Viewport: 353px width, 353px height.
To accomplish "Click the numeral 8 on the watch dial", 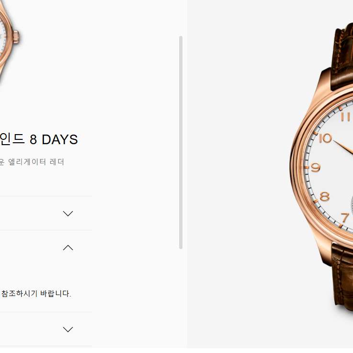I will tap(325, 196).
